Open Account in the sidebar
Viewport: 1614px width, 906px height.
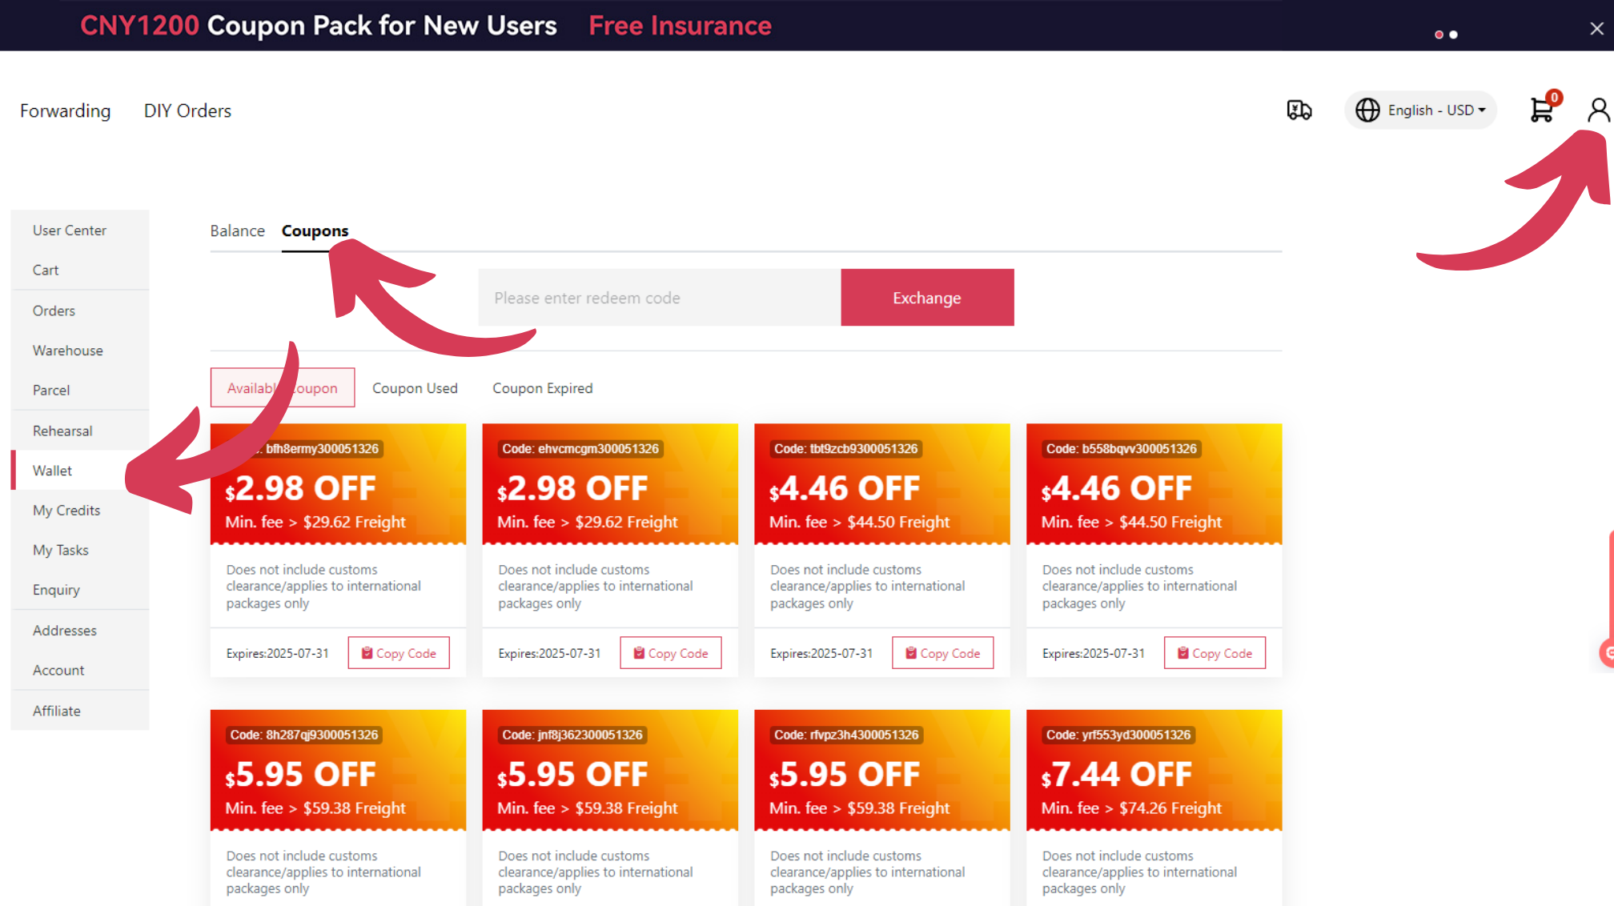tap(58, 671)
